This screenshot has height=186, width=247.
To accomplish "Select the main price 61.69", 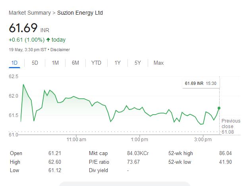I will 23,28.
